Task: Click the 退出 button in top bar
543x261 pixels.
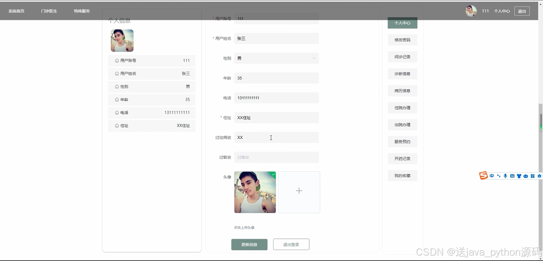Action: [x=522, y=11]
